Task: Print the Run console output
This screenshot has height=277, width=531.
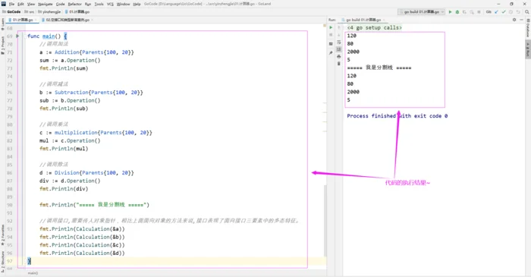Action: [x=339, y=57]
